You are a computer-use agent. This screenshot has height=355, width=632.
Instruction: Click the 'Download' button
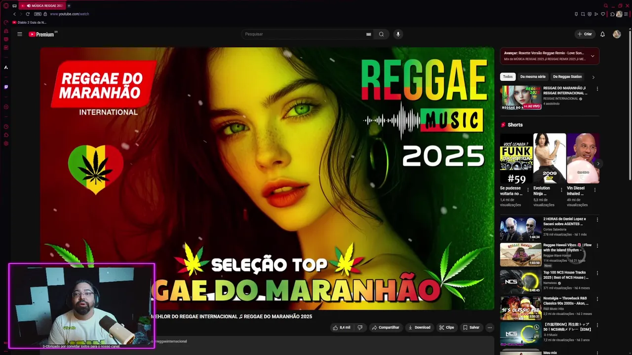click(x=419, y=327)
